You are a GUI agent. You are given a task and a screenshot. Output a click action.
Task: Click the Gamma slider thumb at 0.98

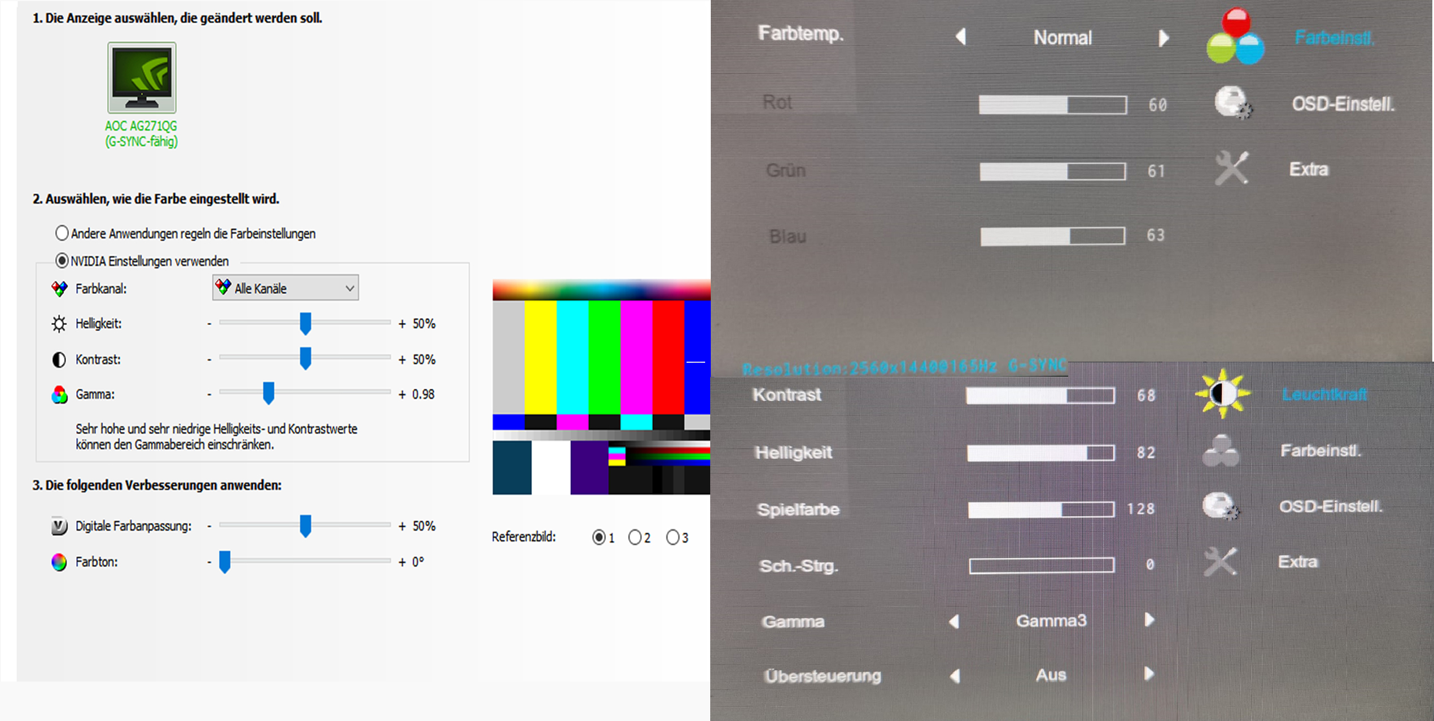269,393
